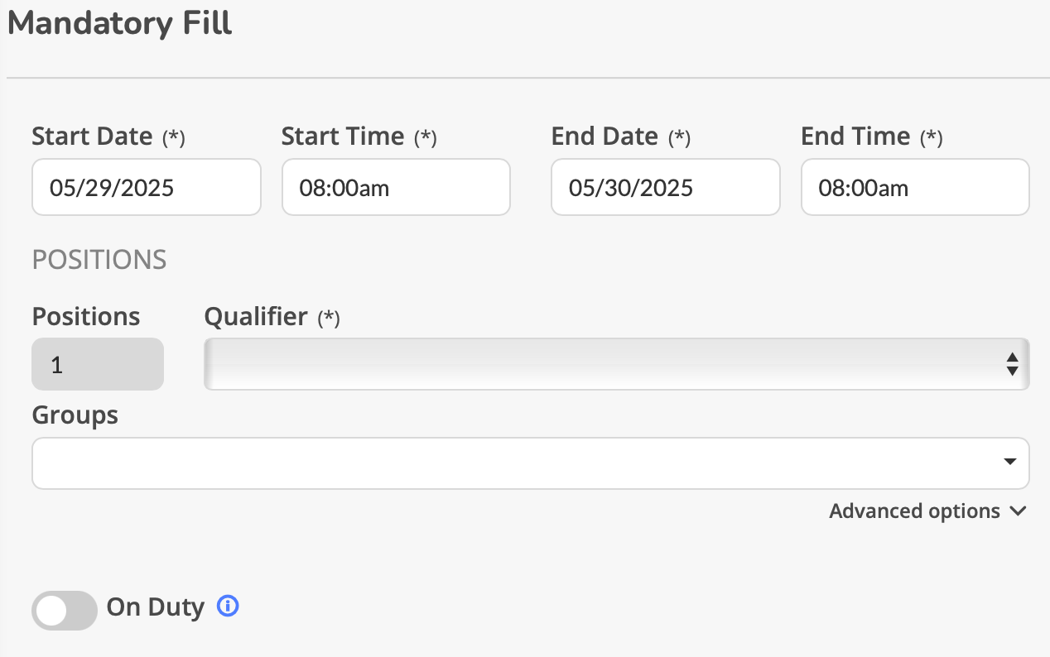Image resolution: width=1050 pixels, height=657 pixels.
Task: Focus the End Time 08:00am field
Action: pos(915,187)
